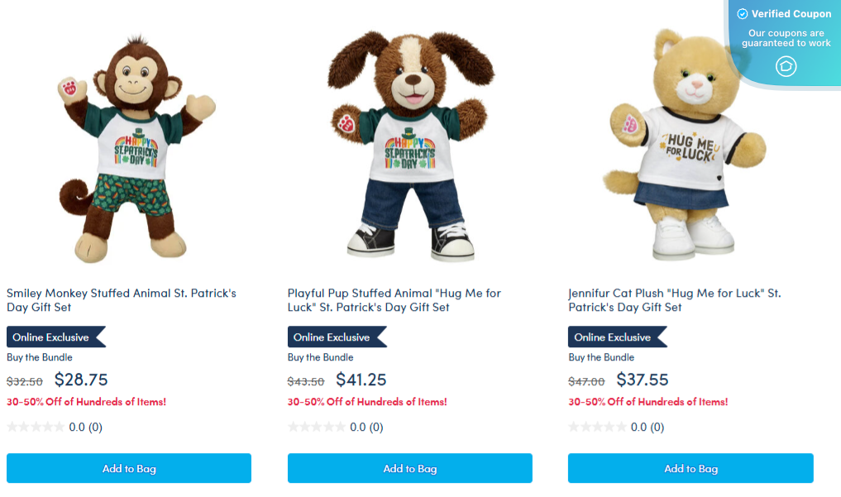841x497 pixels.
Task: Click the Online Exclusive banner on the pup product
Action: pyautogui.click(x=332, y=337)
